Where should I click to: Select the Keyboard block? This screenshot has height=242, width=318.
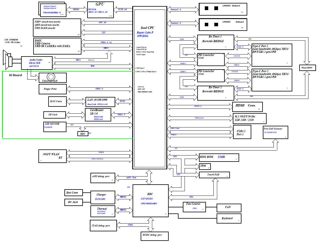coord(229,218)
